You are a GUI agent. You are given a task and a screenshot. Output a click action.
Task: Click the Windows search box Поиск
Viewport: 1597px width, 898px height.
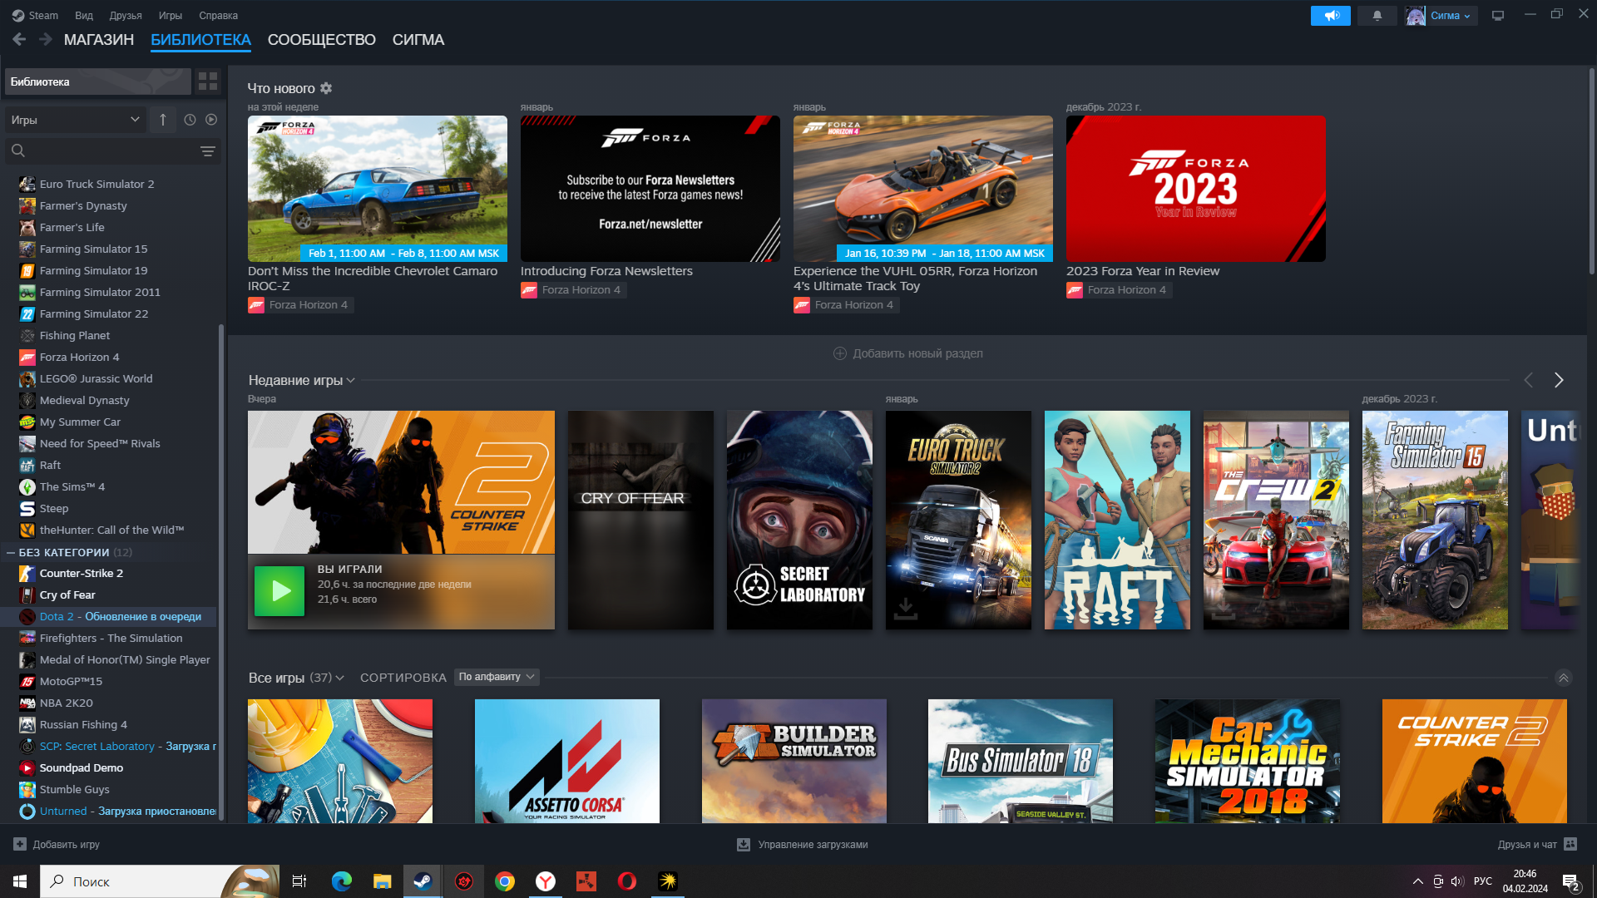pyautogui.click(x=158, y=881)
